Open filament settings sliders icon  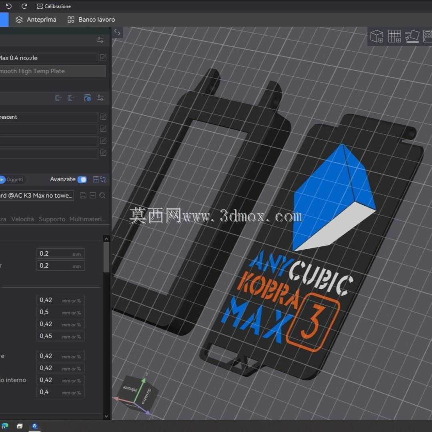coord(100,98)
